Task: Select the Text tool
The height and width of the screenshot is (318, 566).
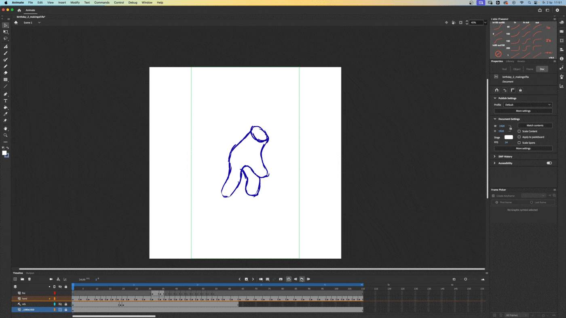Action: click(6, 101)
